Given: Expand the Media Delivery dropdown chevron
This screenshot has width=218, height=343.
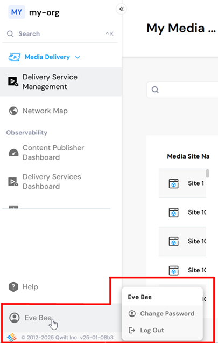Looking at the screenshot, I should pyautogui.click(x=78, y=57).
